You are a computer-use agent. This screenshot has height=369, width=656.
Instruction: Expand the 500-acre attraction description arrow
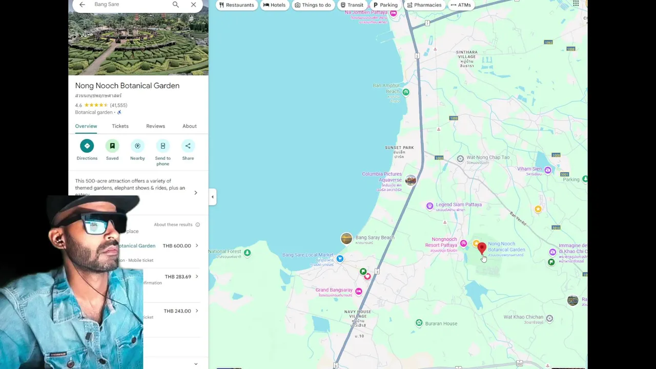coord(195,193)
